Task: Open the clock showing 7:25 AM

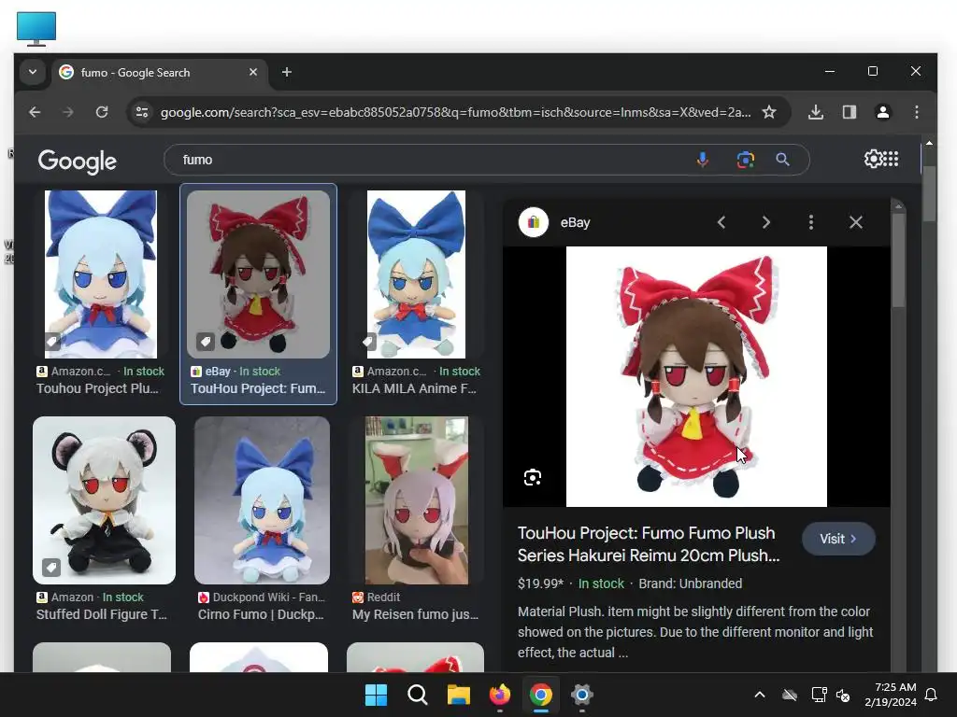Action: [891, 695]
